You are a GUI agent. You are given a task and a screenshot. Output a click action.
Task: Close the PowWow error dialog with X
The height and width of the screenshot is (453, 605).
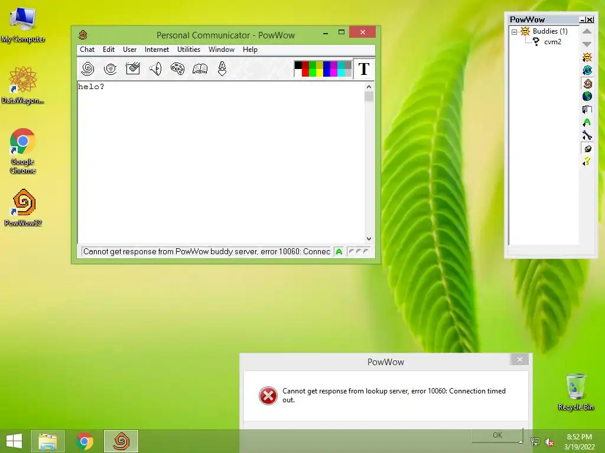coord(520,359)
